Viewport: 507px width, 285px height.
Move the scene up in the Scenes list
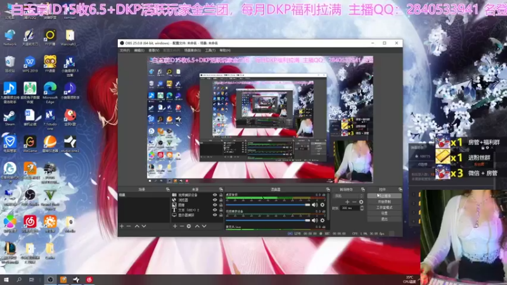tap(137, 226)
